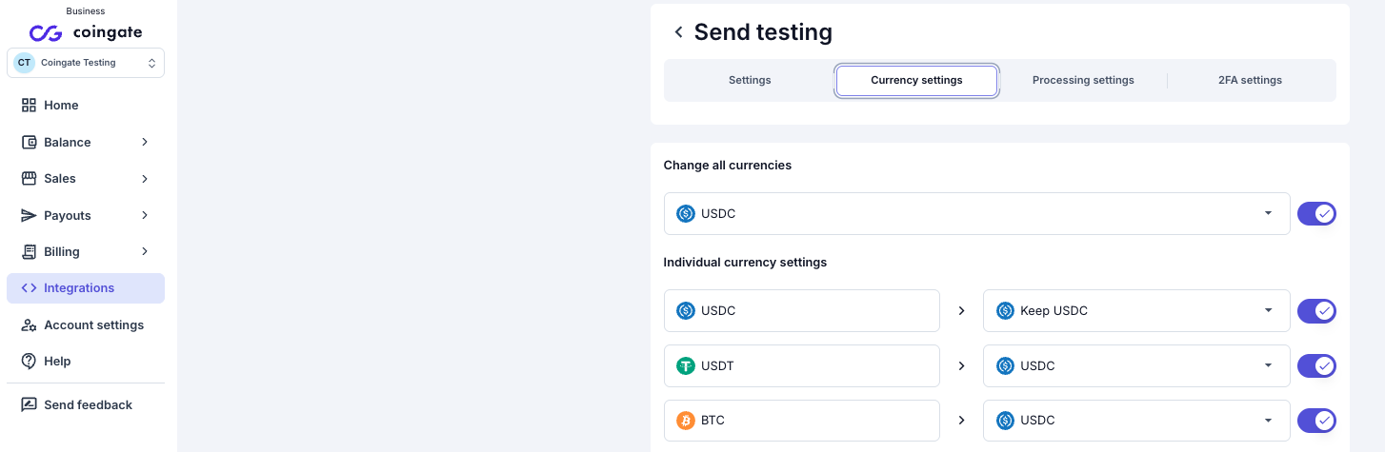Toggle the USDT currency switch

(1316, 366)
